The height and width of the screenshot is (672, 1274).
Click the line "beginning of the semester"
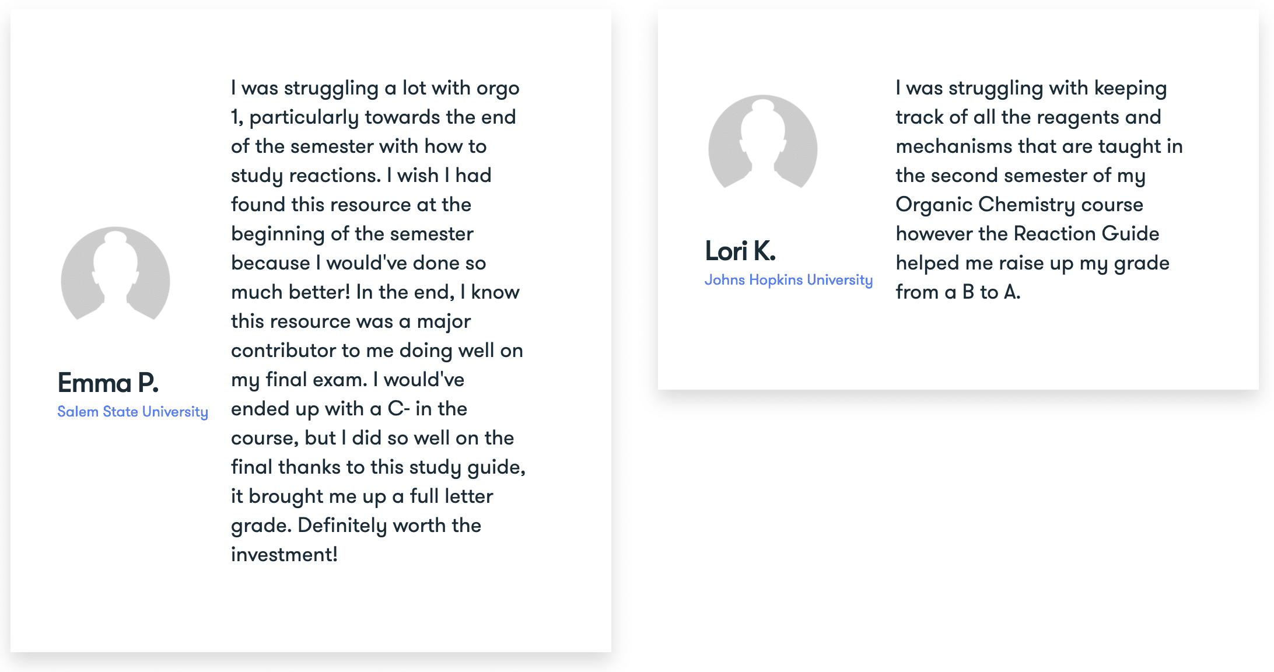(x=352, y=234)
